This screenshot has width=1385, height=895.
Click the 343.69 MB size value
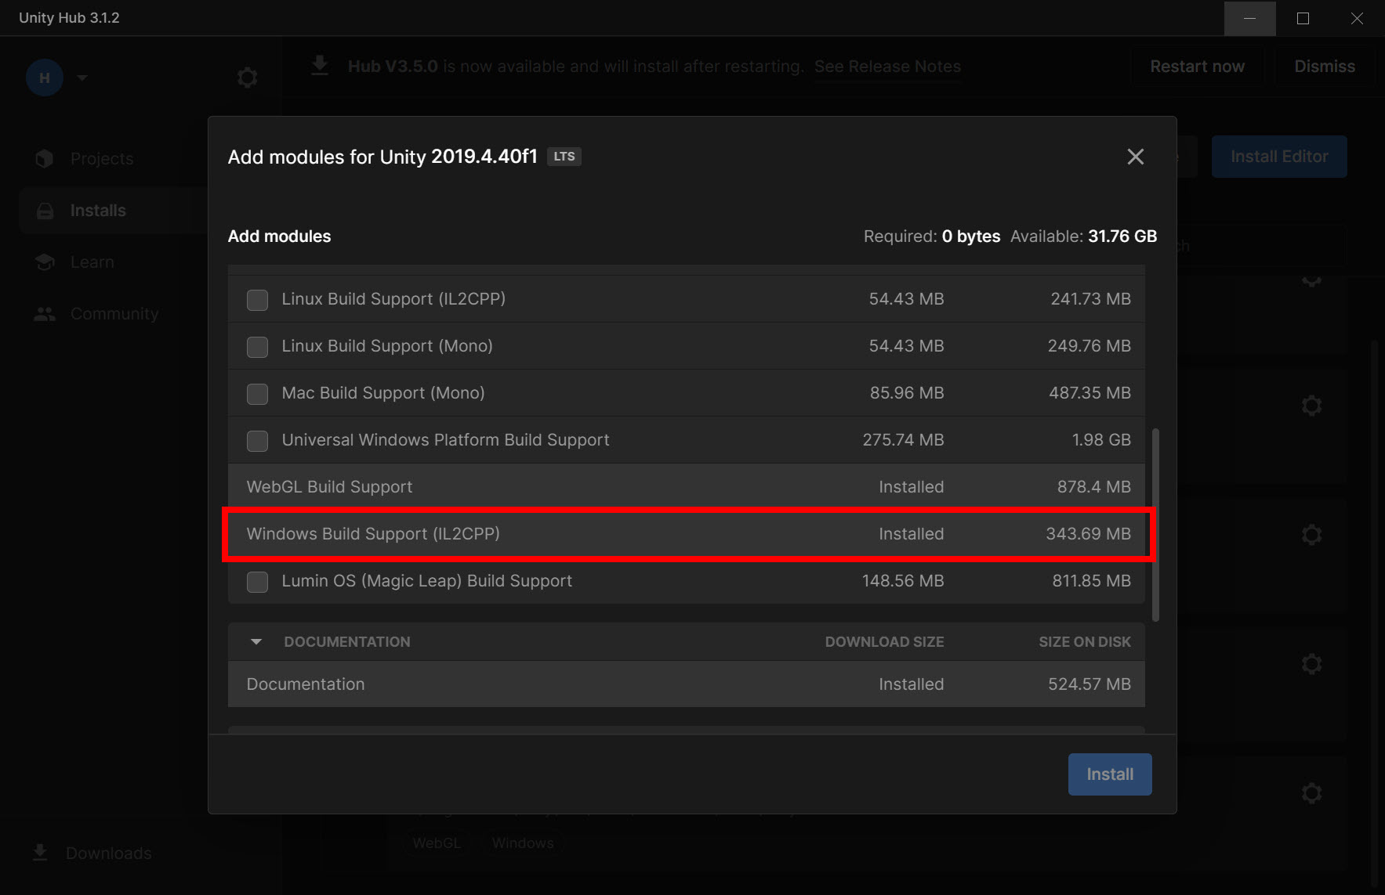tap(1088, 534)
